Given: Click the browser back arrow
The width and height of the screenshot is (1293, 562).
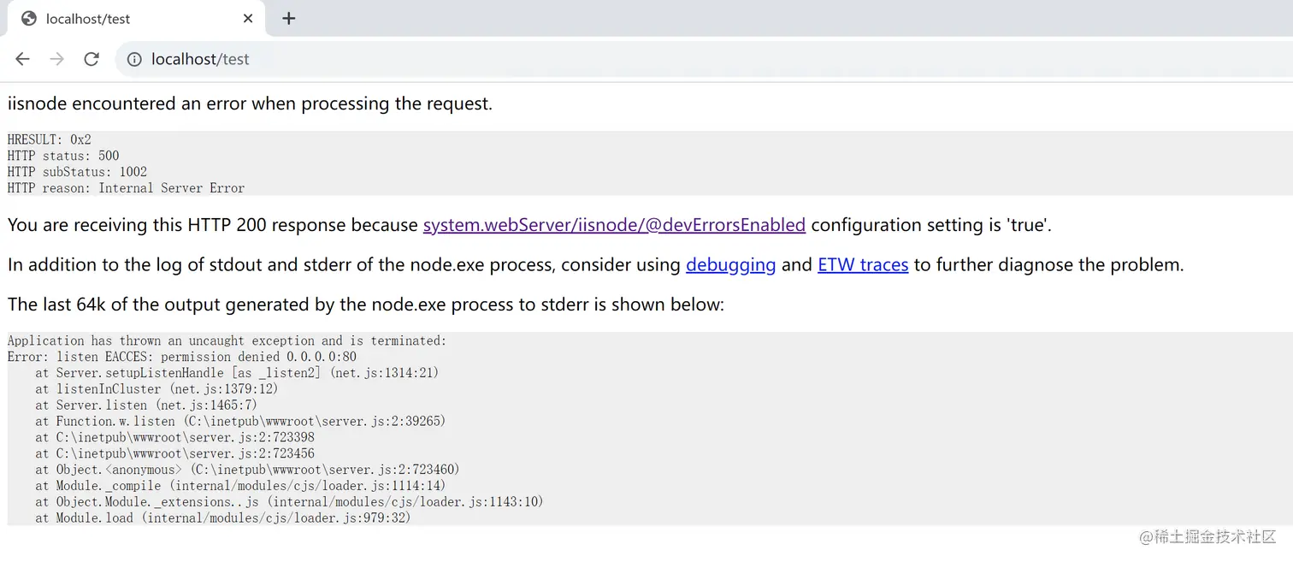Looking at the screenshot, I should [22, 59].
